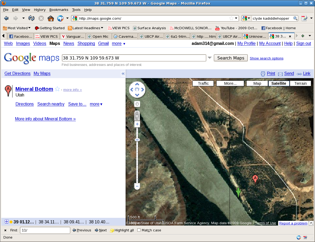Viewport: 315px width, 242px height.
Task: Open the More... map layers dropdown
Action: click(x=230, y=83)
